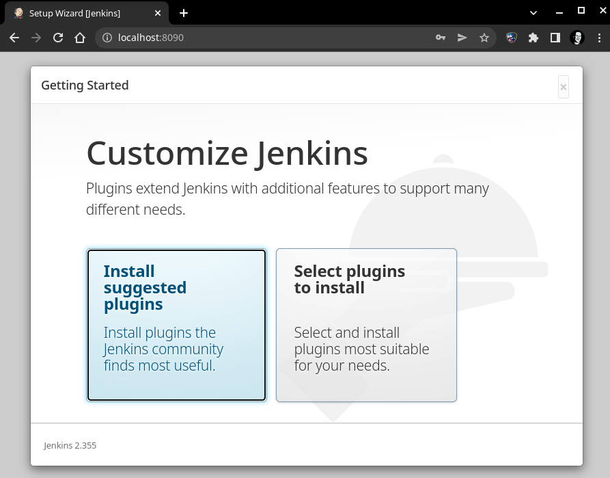Open the browser home page
Screen dimensions: 610x478
point(80,38)
